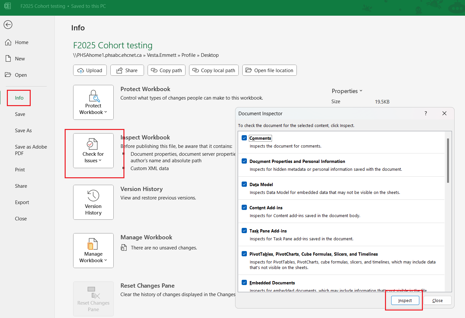This screenshot has width=465, height=318.
Task: Open the Export menu item
Action: (x=22, y=202)
